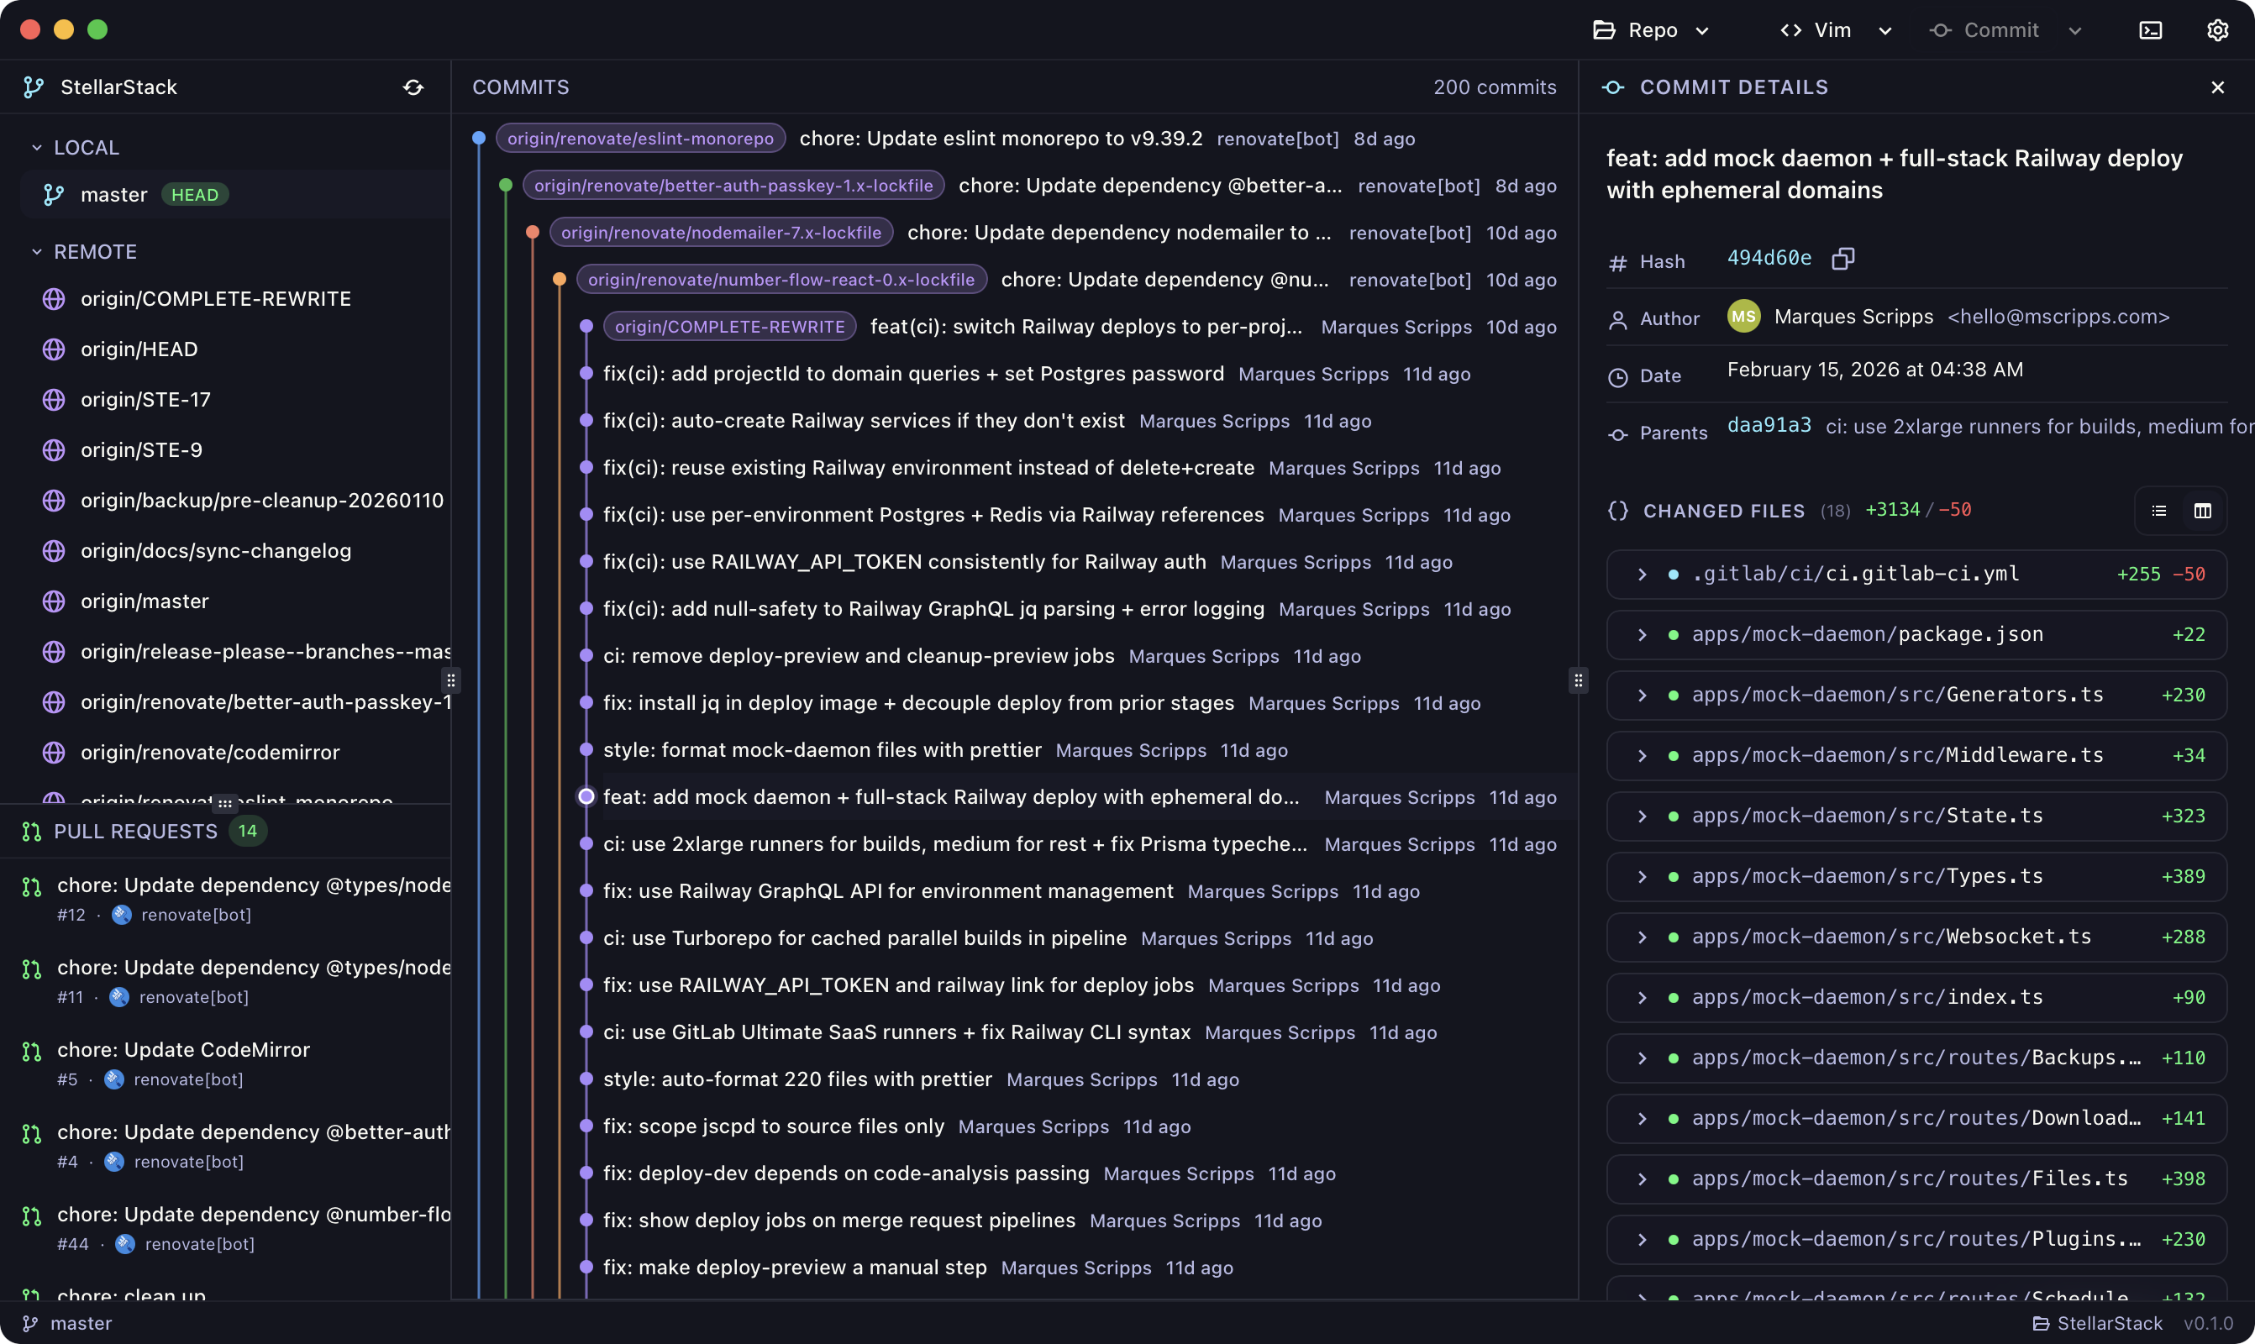Collapse the LOCAL branches section
The image size is (2255, 1344).
tap(37, 148)
